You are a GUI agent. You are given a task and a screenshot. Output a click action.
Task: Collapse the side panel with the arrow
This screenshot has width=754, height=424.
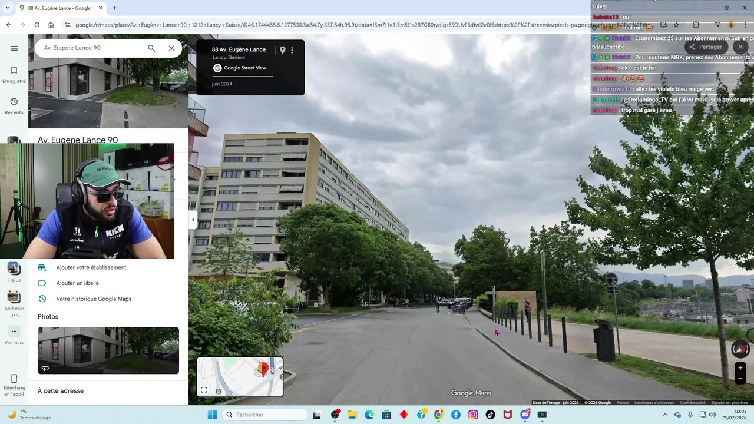(x=193, y=220)
